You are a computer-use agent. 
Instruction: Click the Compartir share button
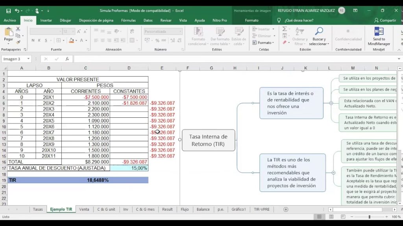[385, 20]
